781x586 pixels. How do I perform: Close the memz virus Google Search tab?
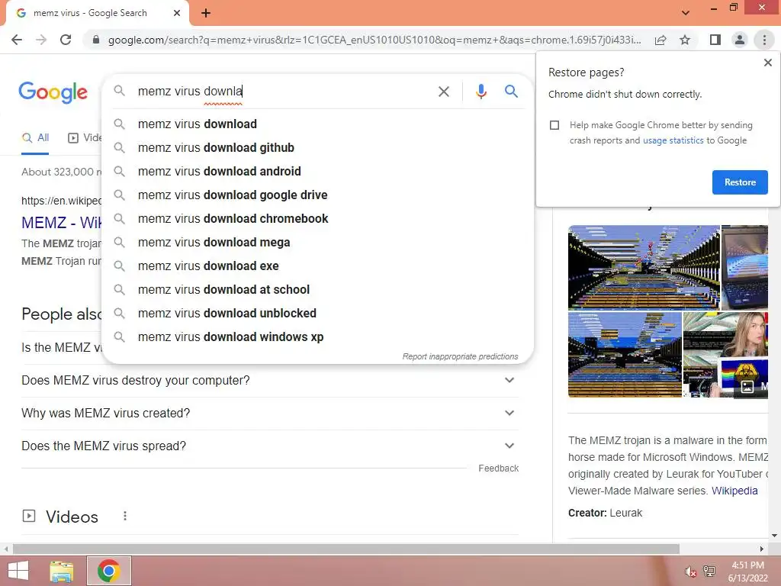point(177,13)
